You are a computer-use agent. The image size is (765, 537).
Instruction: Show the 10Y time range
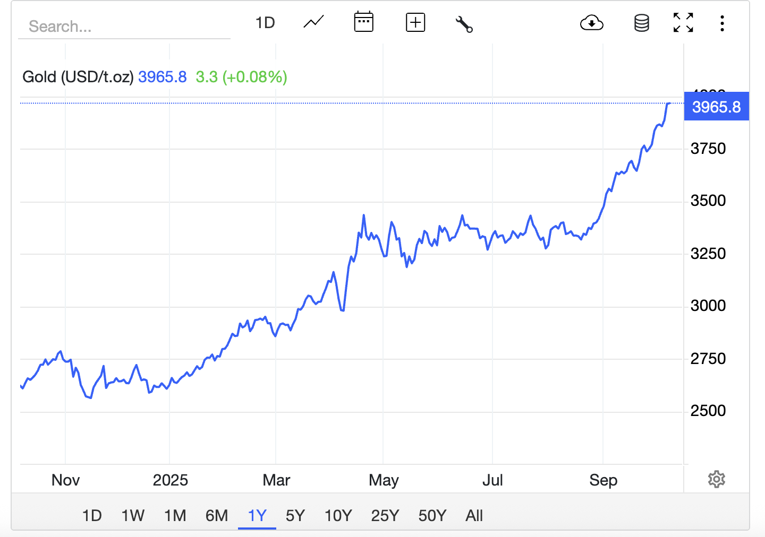(x=338, y=515)
